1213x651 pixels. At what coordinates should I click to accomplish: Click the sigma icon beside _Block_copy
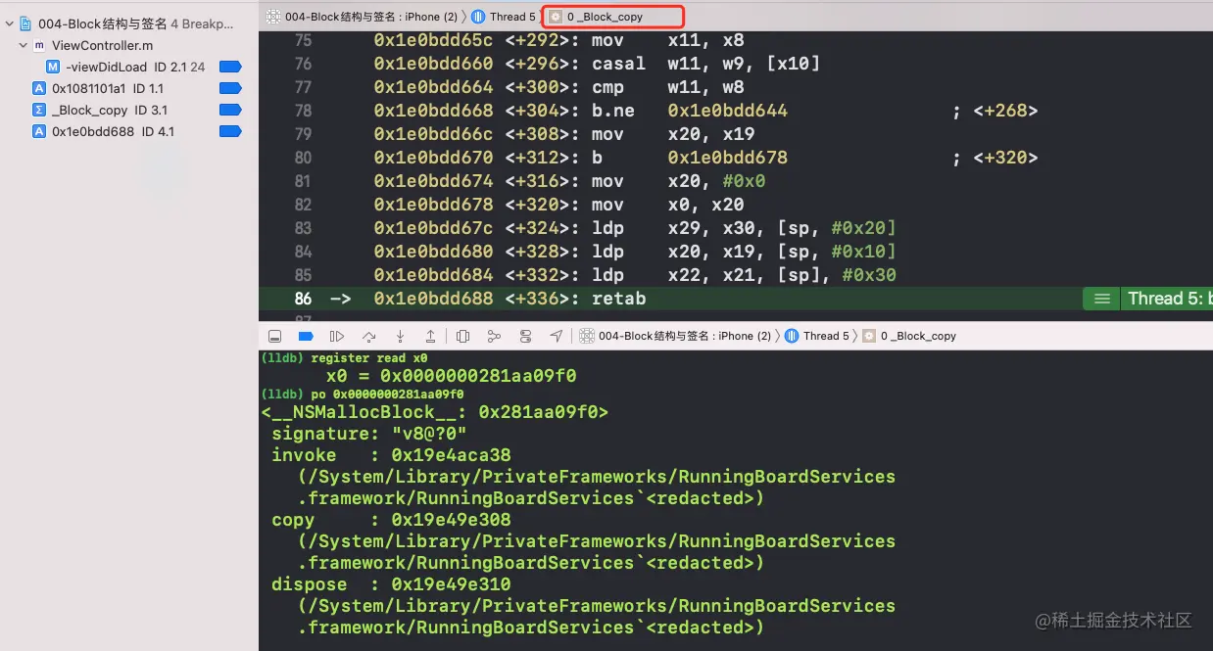coord(39,110)
